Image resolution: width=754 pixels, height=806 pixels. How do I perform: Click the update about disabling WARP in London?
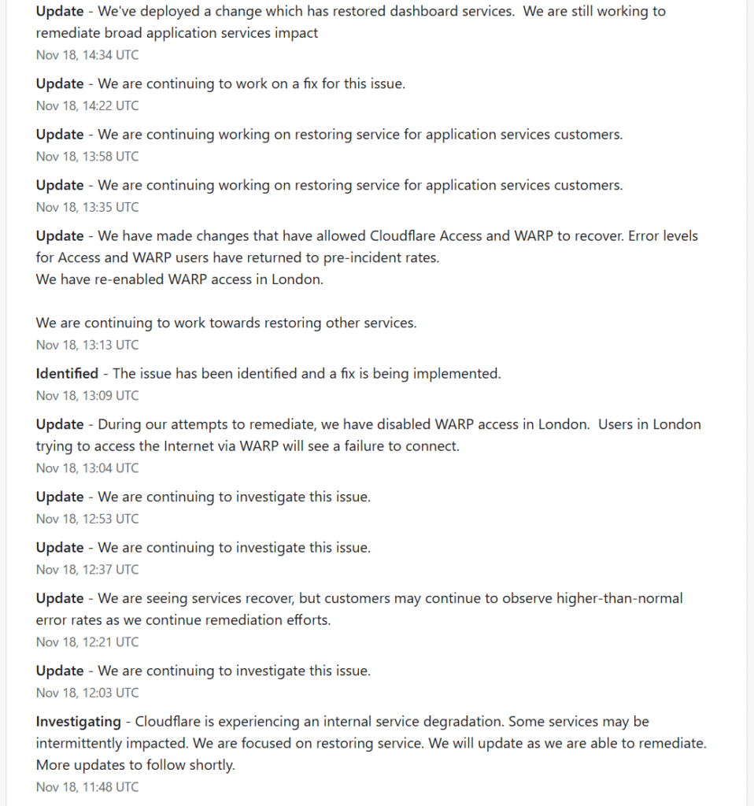368,434
